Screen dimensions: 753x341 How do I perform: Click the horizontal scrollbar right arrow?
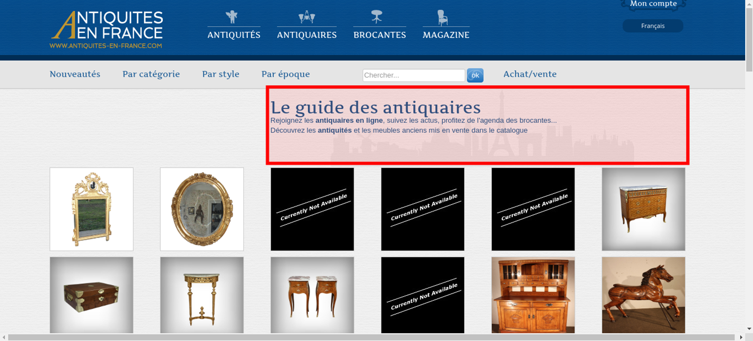[741, 337]
